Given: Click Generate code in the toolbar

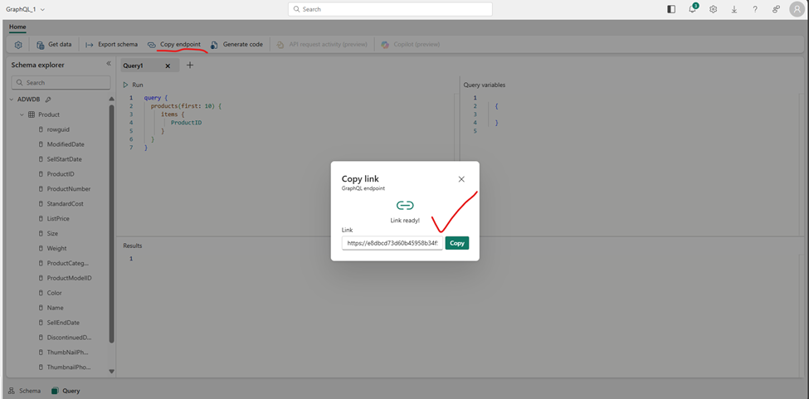Looking at the screenshot, I should point(236,45).
